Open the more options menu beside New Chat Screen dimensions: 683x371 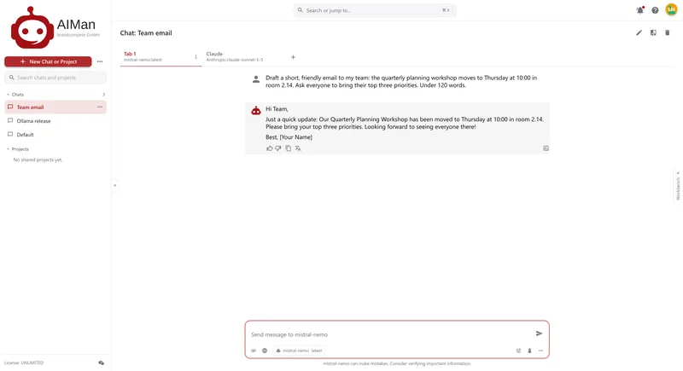click(x=100, y=61)
